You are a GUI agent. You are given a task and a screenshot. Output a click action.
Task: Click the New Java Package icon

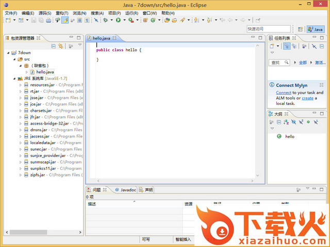point(145,20)
